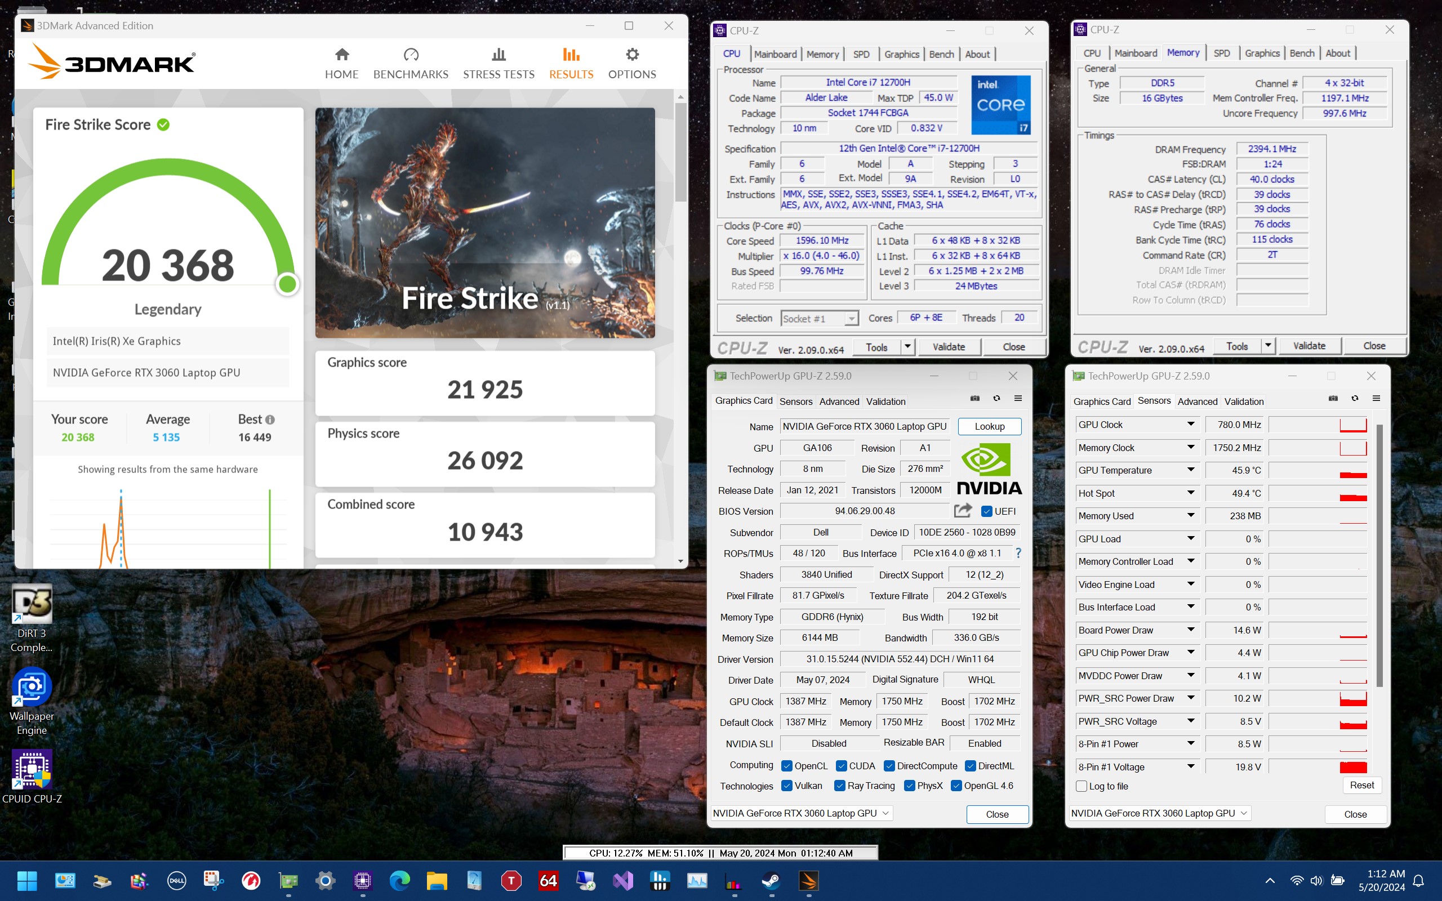The image size is (1442, 901).
Task: Open Wallpaper Engine desktop shortcut
Action: [x=32, y=702]
